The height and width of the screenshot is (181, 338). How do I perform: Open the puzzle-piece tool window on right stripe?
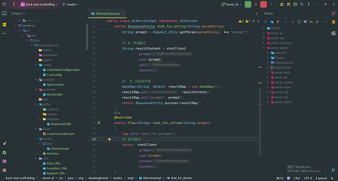pyautogui.click(x=334, y=33)
